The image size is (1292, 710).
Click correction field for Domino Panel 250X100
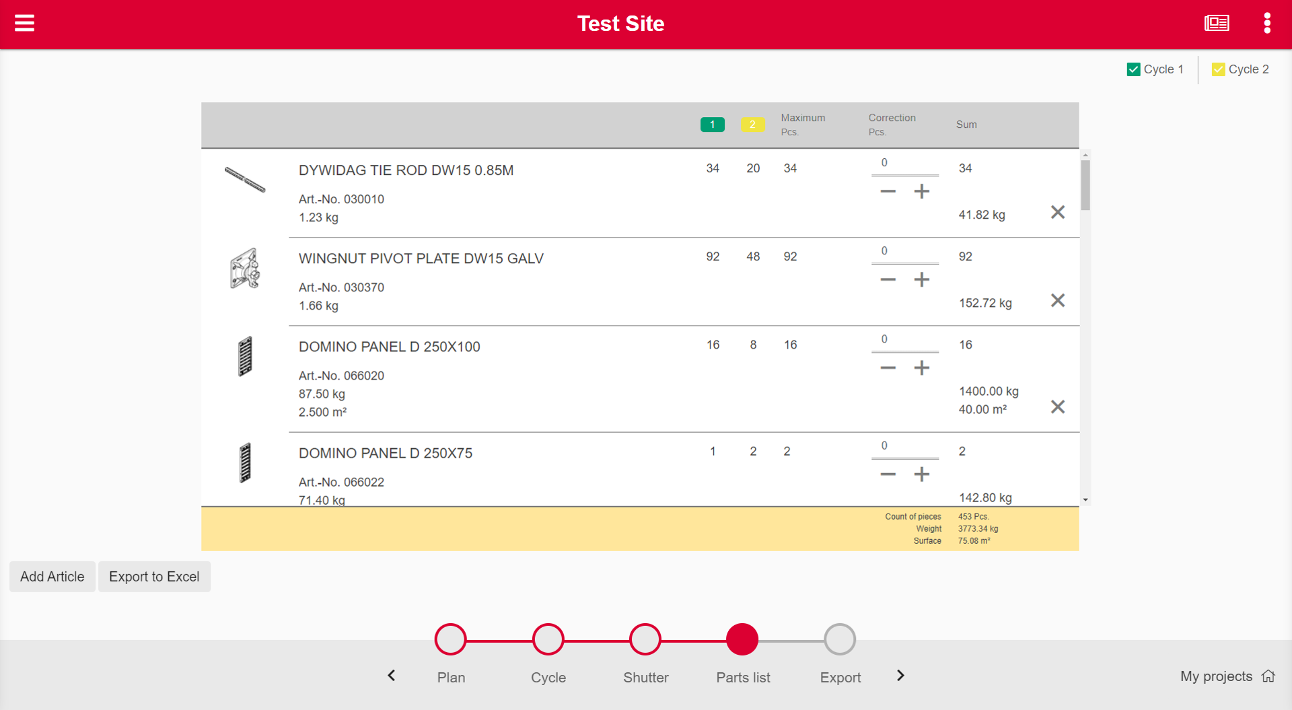pos(904,340)
